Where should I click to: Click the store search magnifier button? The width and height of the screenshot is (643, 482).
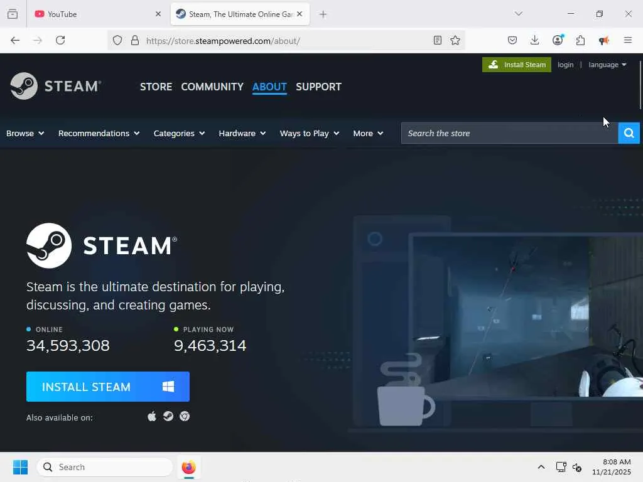point(629,133)
